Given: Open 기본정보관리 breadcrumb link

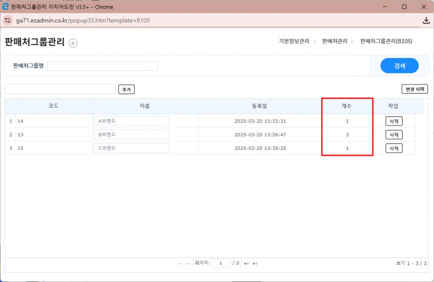Looking at the screenshot, I should coord(293,41).
